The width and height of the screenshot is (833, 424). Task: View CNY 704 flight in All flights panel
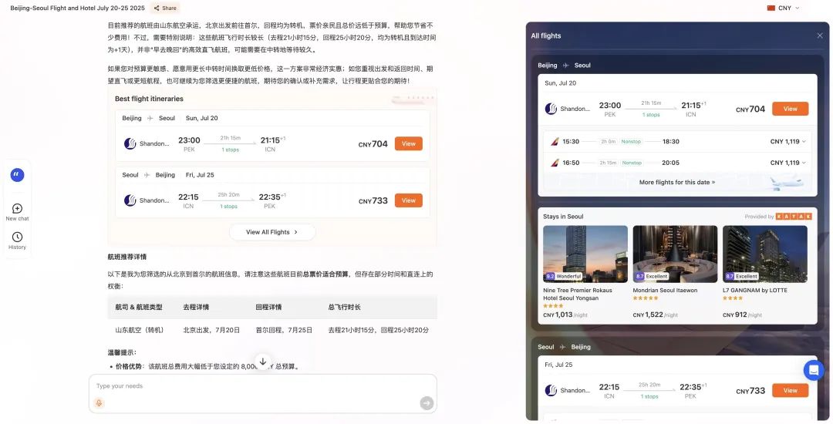click(790, 109)
